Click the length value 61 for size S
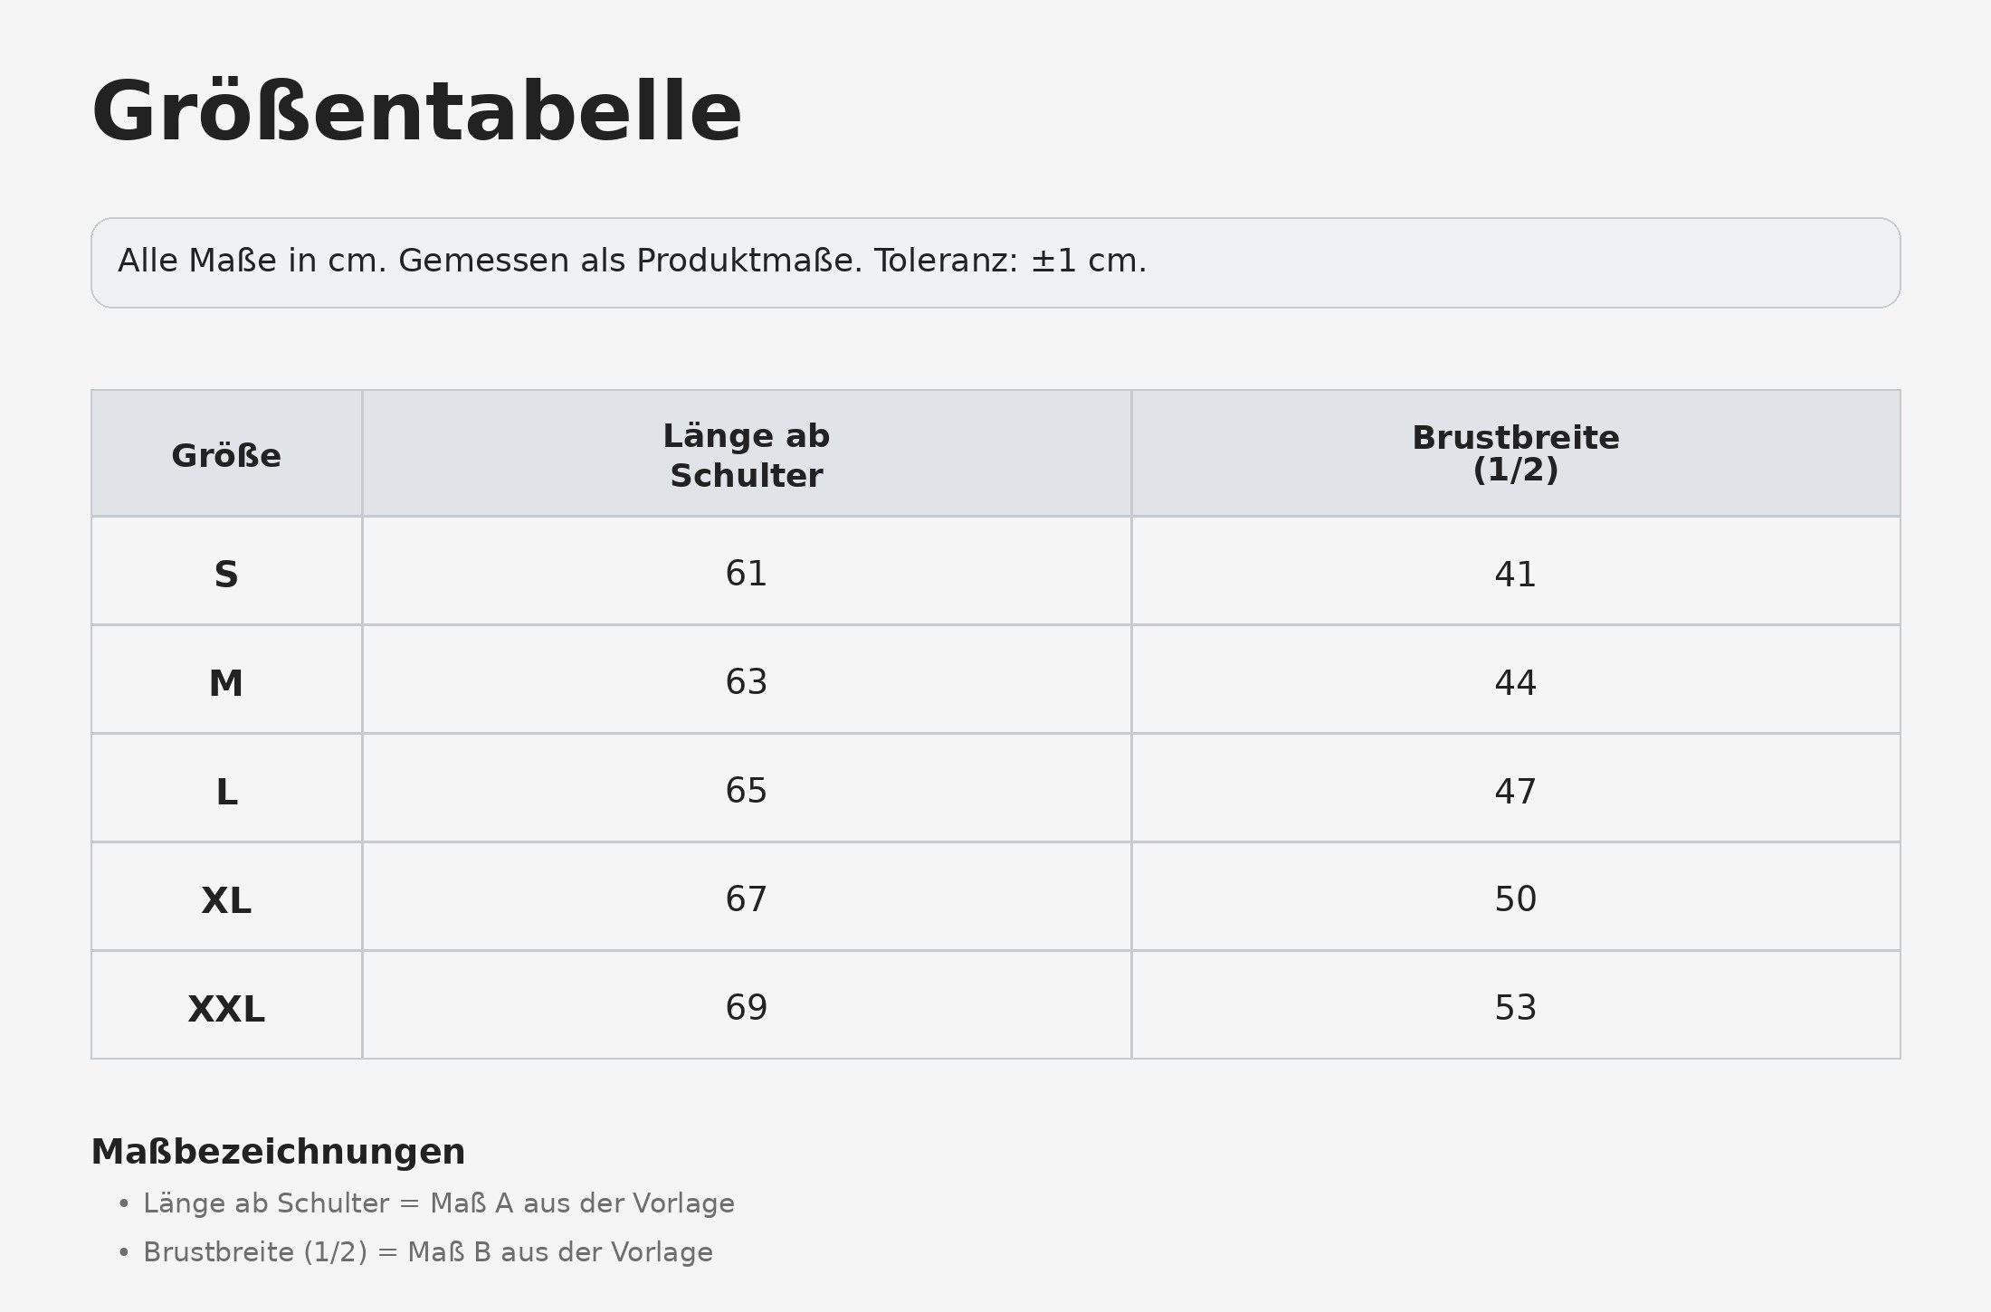Screen dimensions: 1991x1312 [747, 573]
